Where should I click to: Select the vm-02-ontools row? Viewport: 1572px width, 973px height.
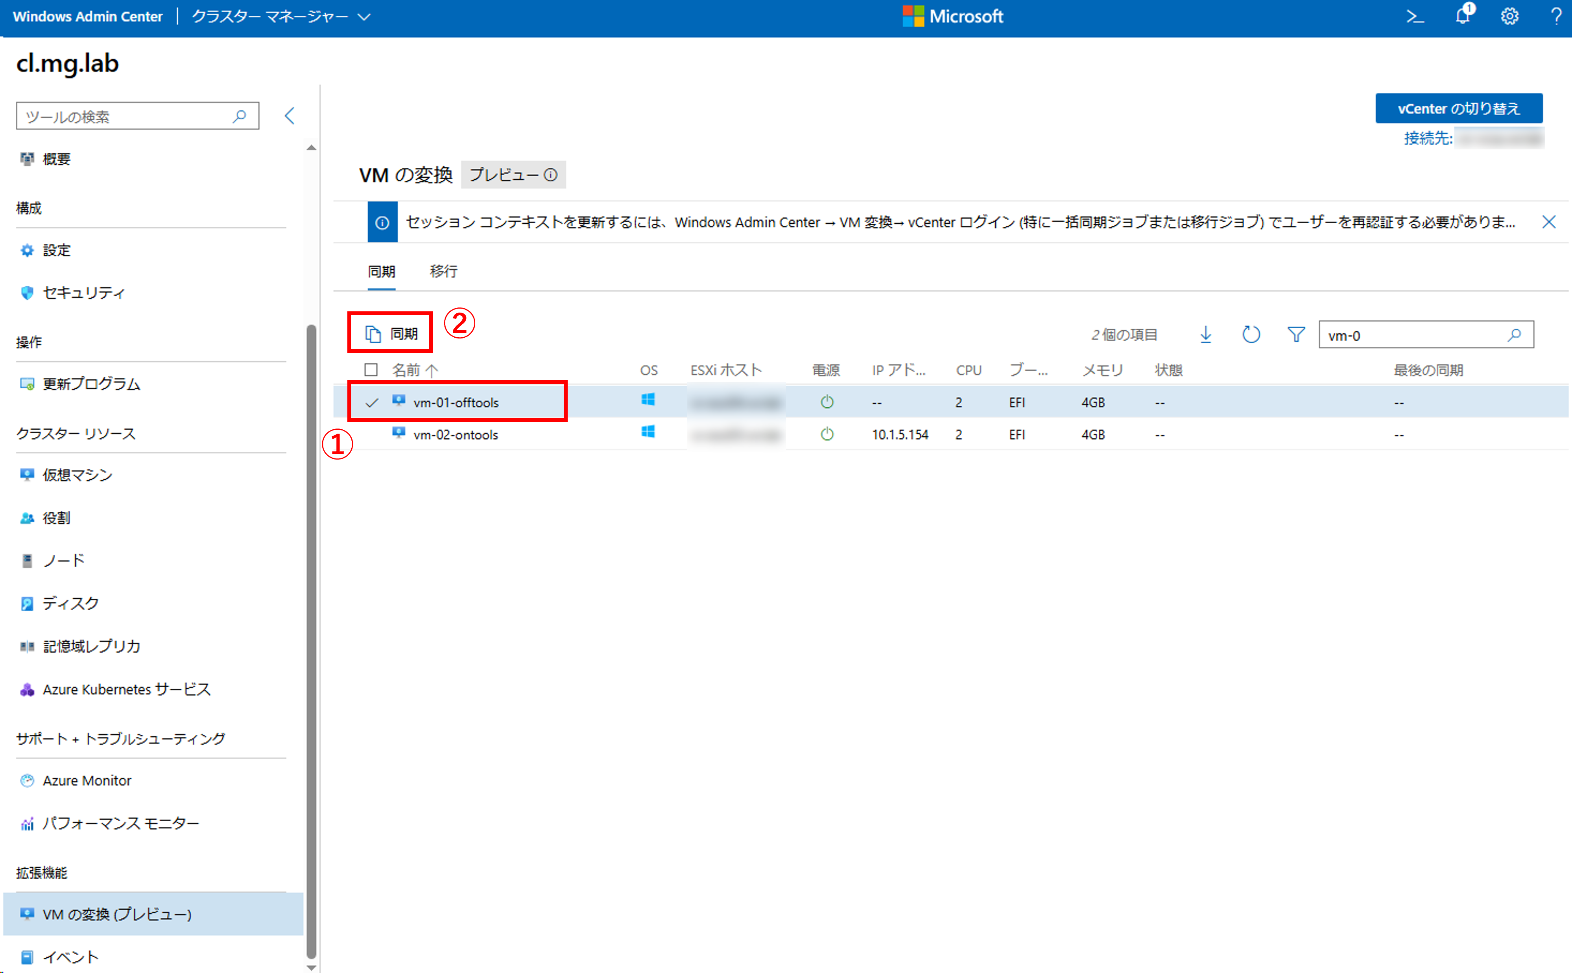click(x=456, y=435)
